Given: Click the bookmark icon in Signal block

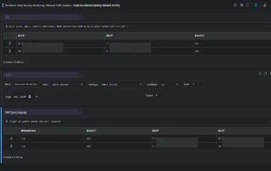Looking at the screenshot, I should click(266, 74).
